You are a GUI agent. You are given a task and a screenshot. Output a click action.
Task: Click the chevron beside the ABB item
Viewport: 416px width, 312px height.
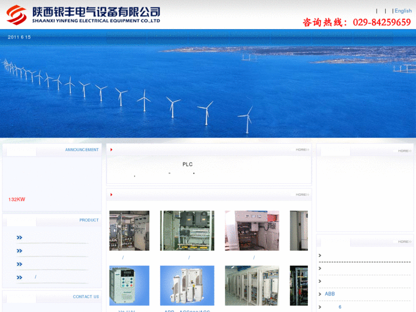[320, 294]
